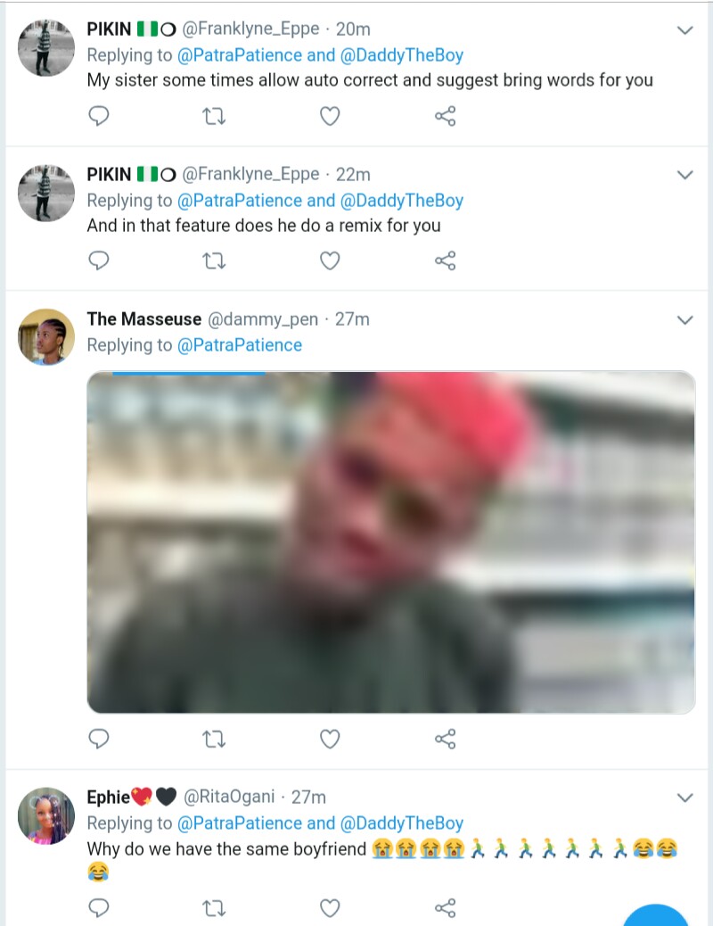Expand the menu arrow on The Masseuse's tweet
This screenshot has width=713, height=926.
click(684, 319)
